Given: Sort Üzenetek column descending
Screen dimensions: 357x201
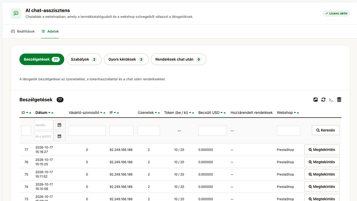Looking at the screenshot, I should (156, 113).
